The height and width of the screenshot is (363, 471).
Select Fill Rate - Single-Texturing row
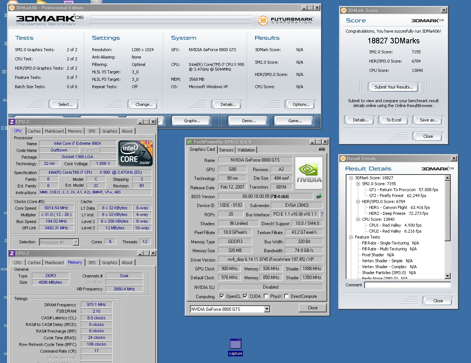(390, 243)
